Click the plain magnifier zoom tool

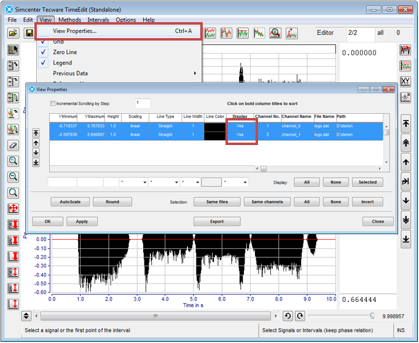[x=13, y=193]
